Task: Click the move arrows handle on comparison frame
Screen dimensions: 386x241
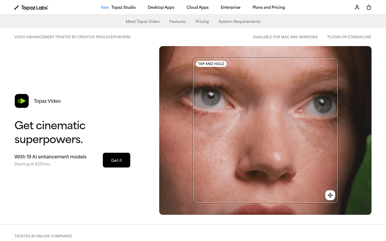Action: (330, 195)
